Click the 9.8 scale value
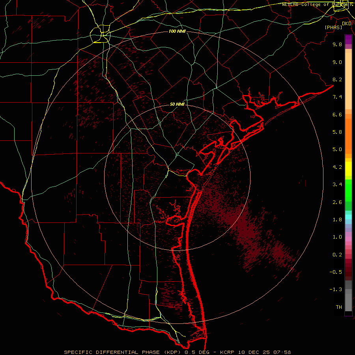The width and height of the screenshot is (355, 355). tap(337, 44)
